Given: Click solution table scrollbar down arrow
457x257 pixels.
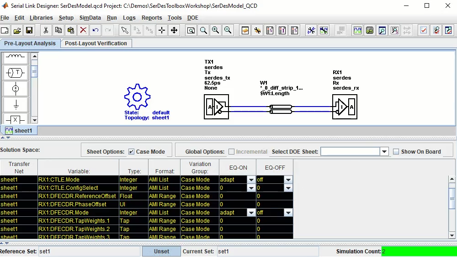Looking at the screenshot, I should click(452, 236).
